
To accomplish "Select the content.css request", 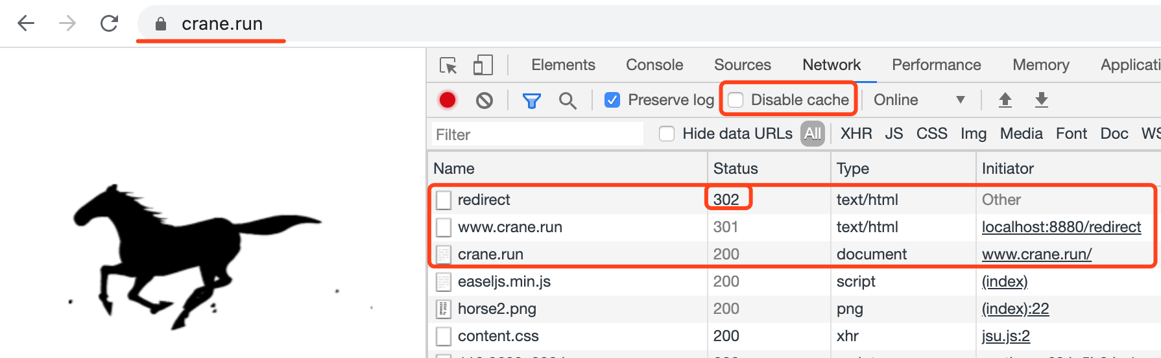I will click(795, 336).
